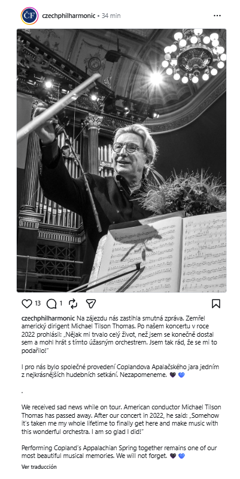This screenshot has width=240, height=479.
Task: Open comments via the speech bubble icon
Action: (51, 303)
